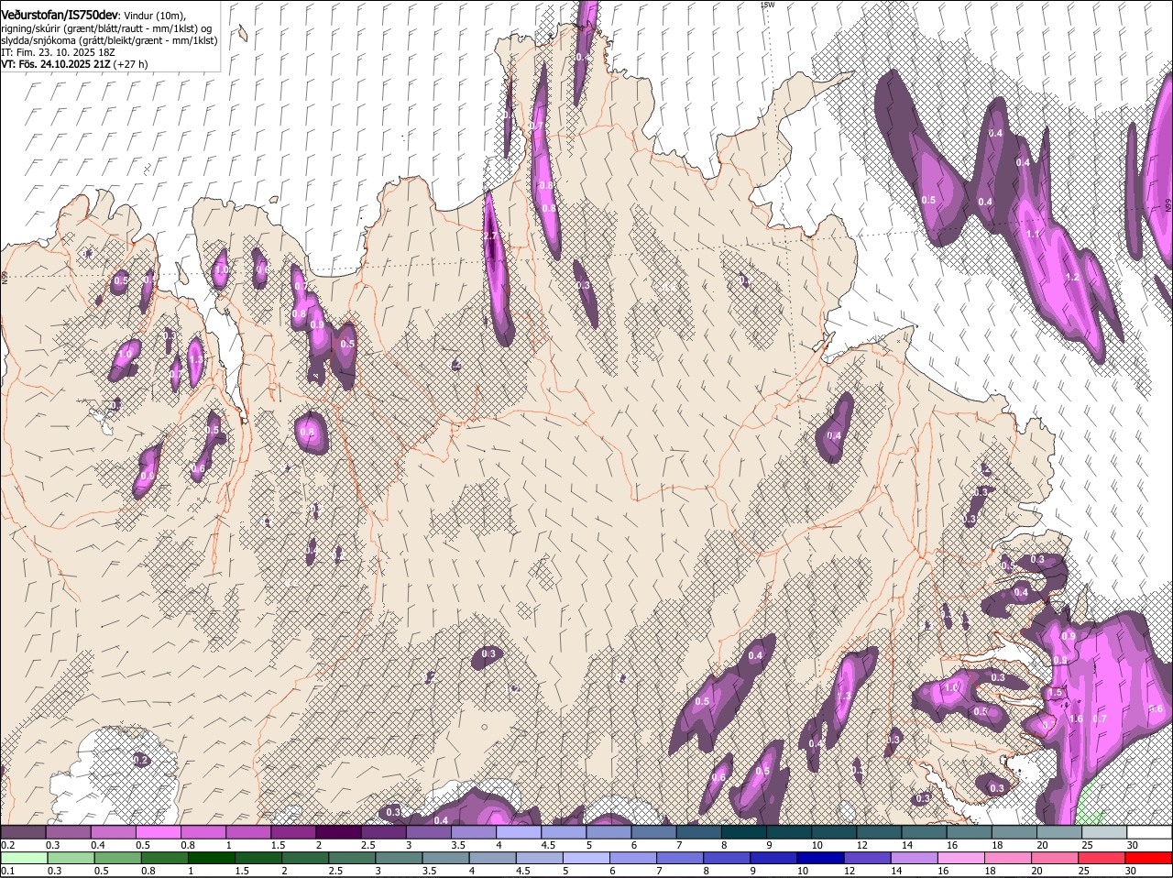Select top legend dark purple swatch at 2
The height and width of the screenshot is (878, 1173).
coord(338,832)
